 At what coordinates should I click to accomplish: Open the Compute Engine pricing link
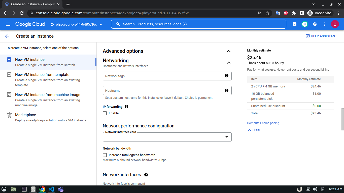click(263, 123)
